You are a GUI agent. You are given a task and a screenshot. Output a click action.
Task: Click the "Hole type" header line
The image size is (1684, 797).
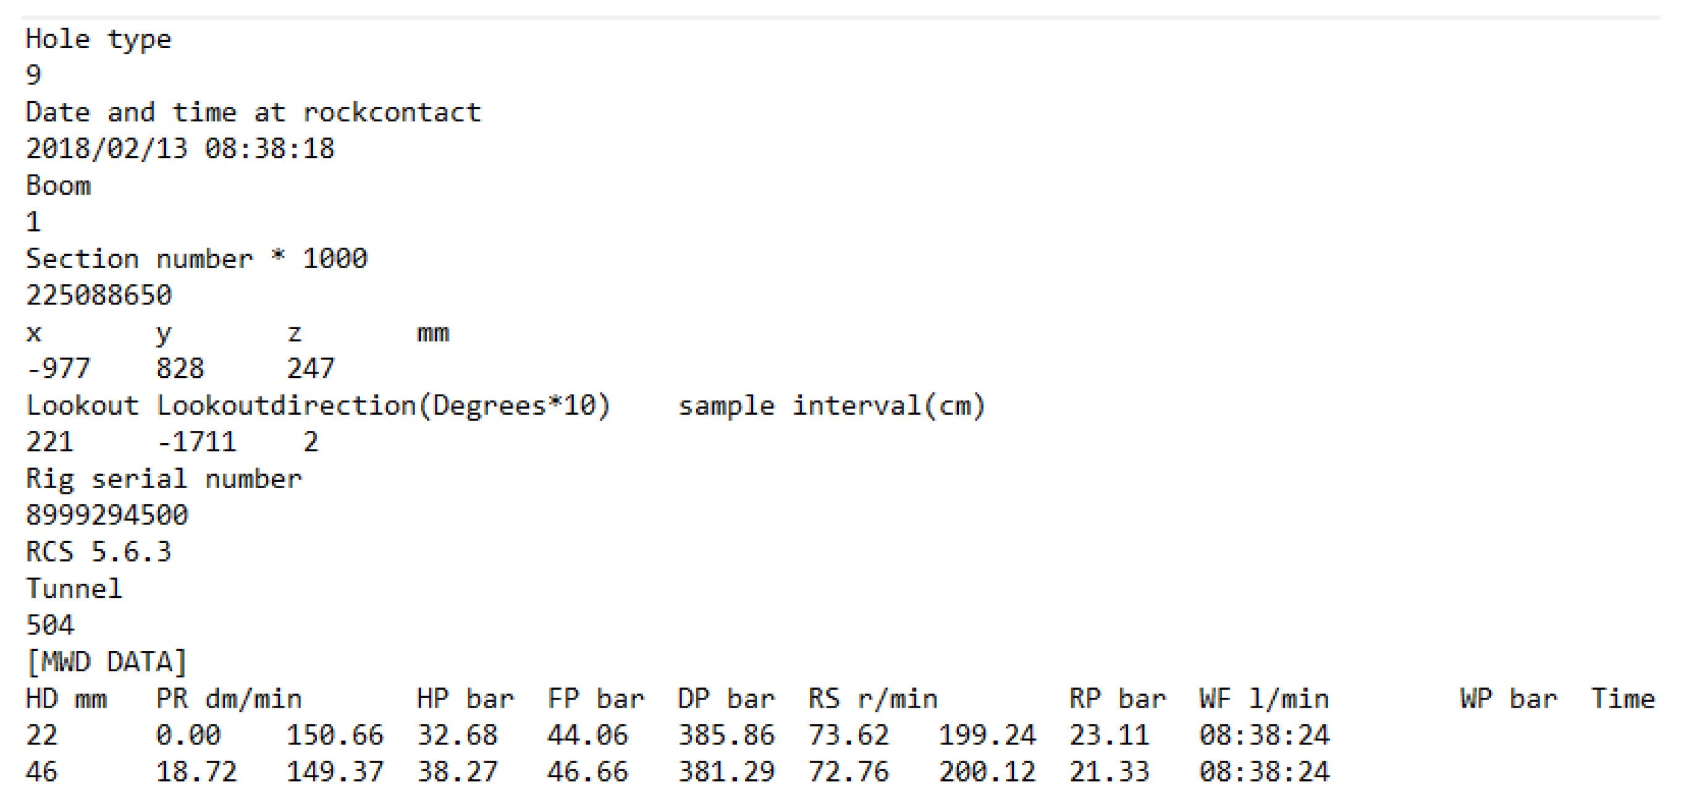tap(98, 39)
